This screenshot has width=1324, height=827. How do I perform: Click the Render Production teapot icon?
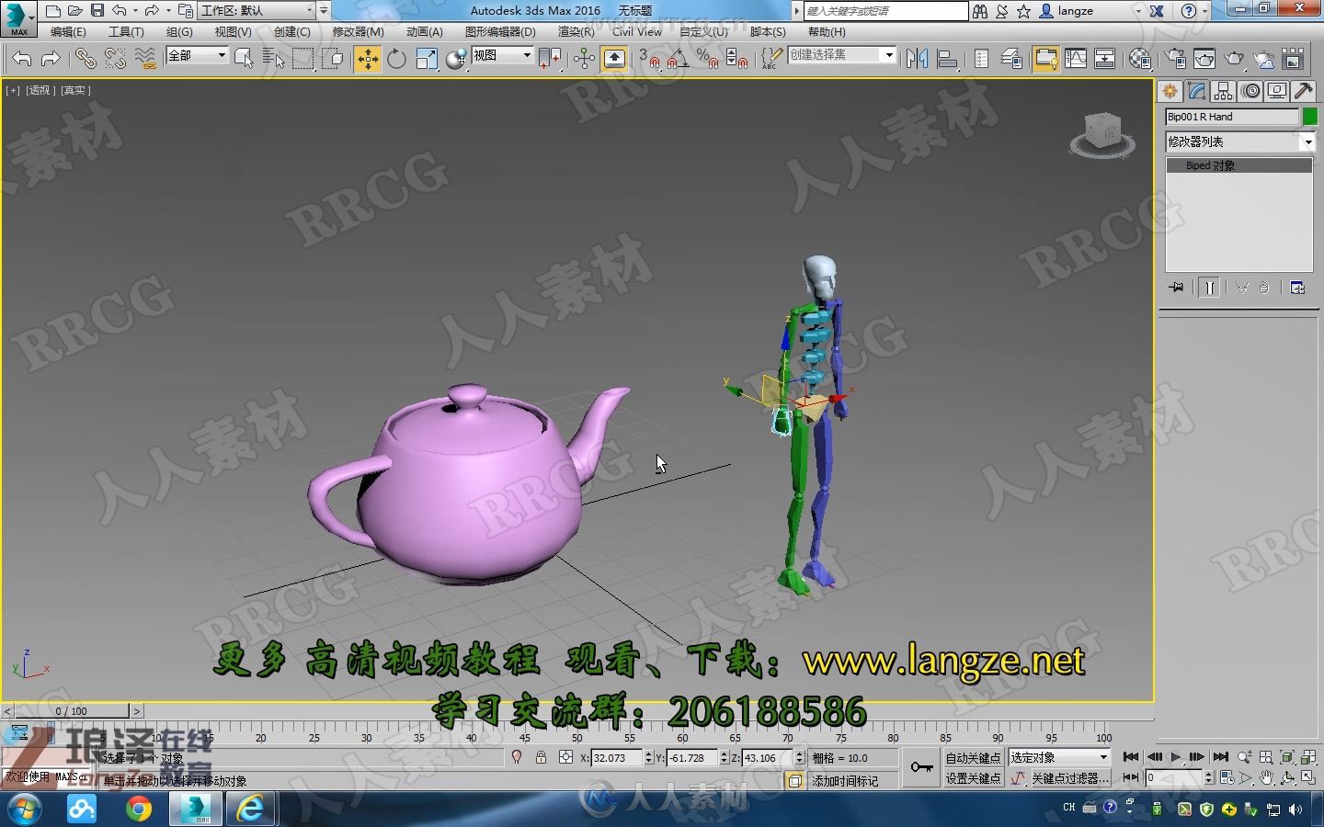tap(1234, 59)
